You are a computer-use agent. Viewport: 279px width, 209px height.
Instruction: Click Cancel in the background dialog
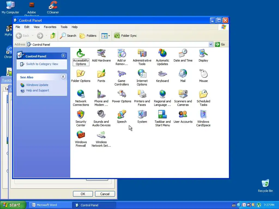105,194
